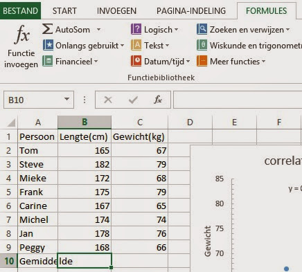Screen dimensions: 302x272
Task: Click the AutoSom label
Action: click(73, 30)
